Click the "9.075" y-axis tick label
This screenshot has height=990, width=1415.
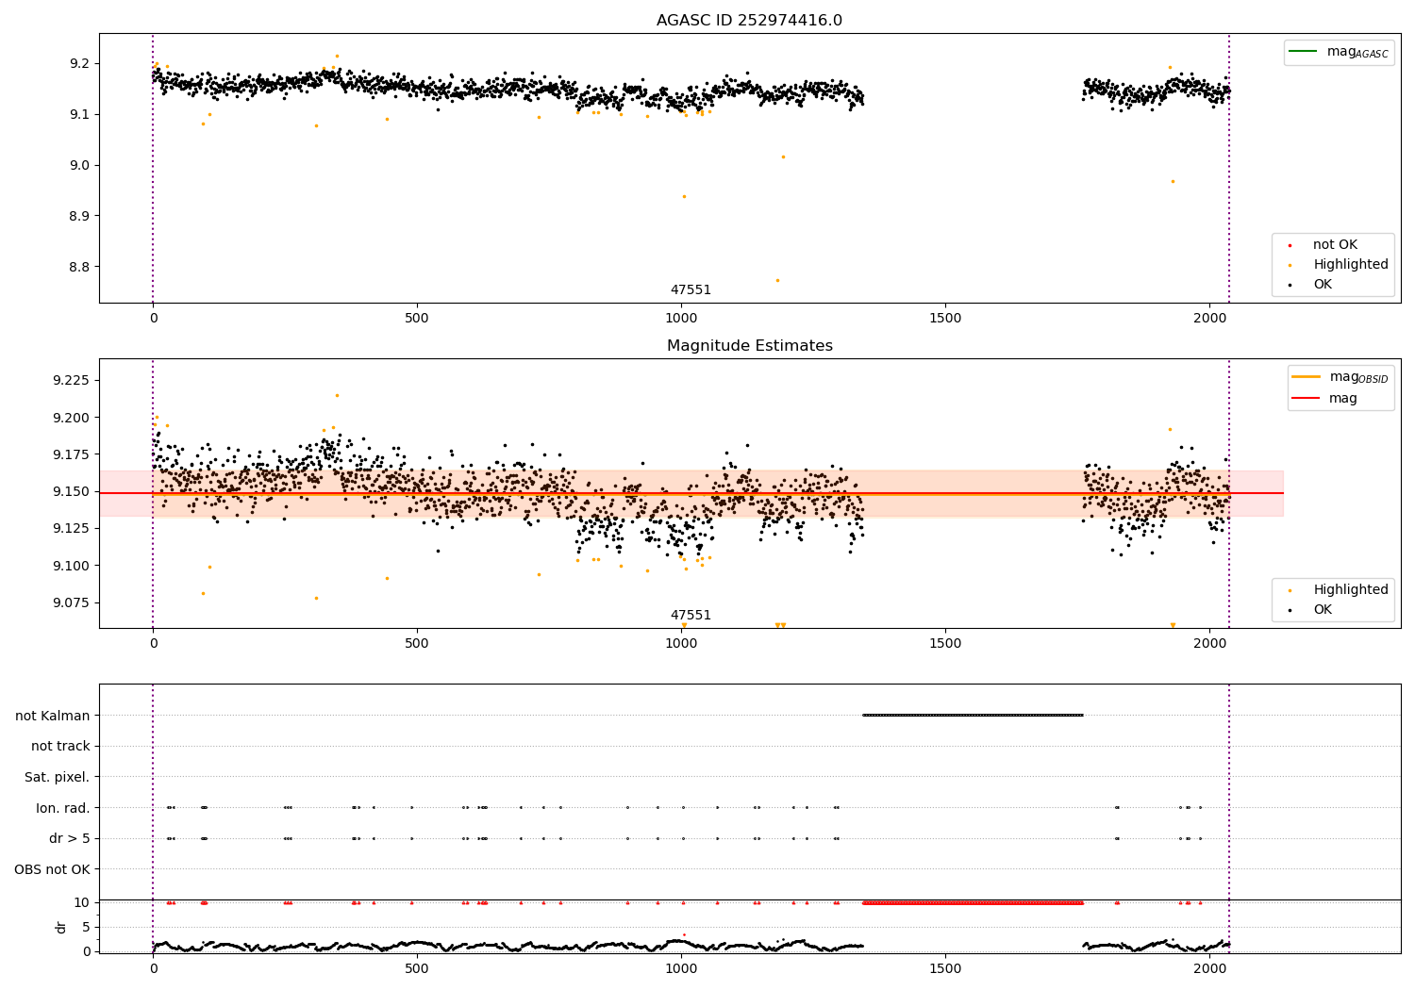[72, 602]
